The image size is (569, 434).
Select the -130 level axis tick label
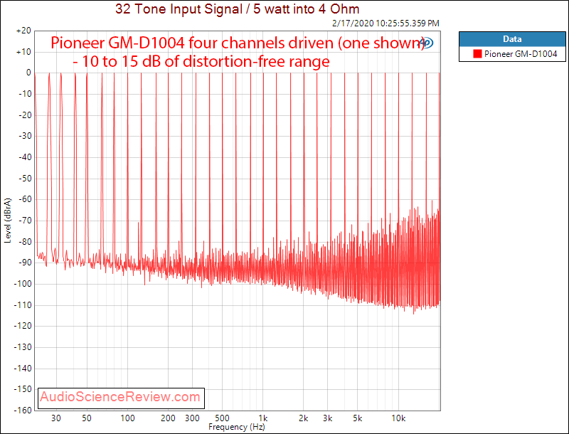pos(23,347)
